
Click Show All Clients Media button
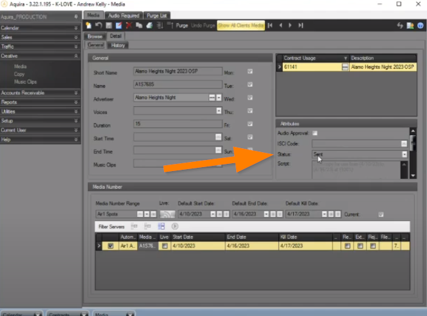pos(241,26)
